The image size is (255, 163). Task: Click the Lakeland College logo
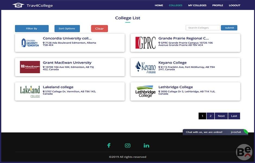(30, 92)
